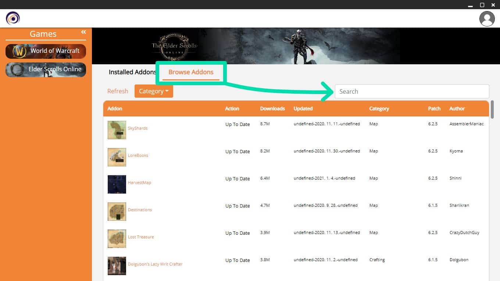Collapse the Games sidebar with the double chevron

(83, 32)
